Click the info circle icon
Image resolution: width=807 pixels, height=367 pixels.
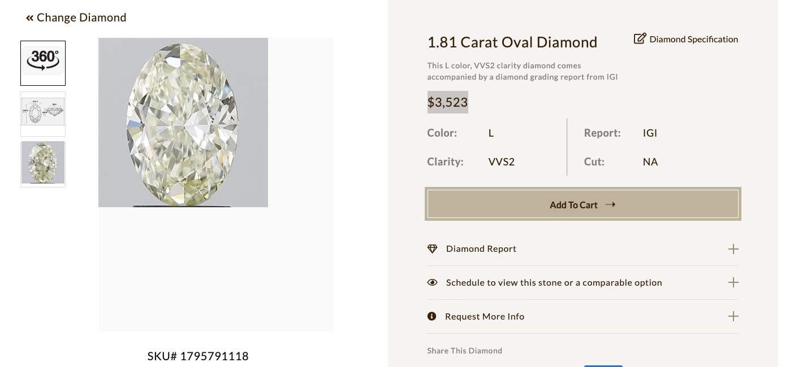pos(432,316)
